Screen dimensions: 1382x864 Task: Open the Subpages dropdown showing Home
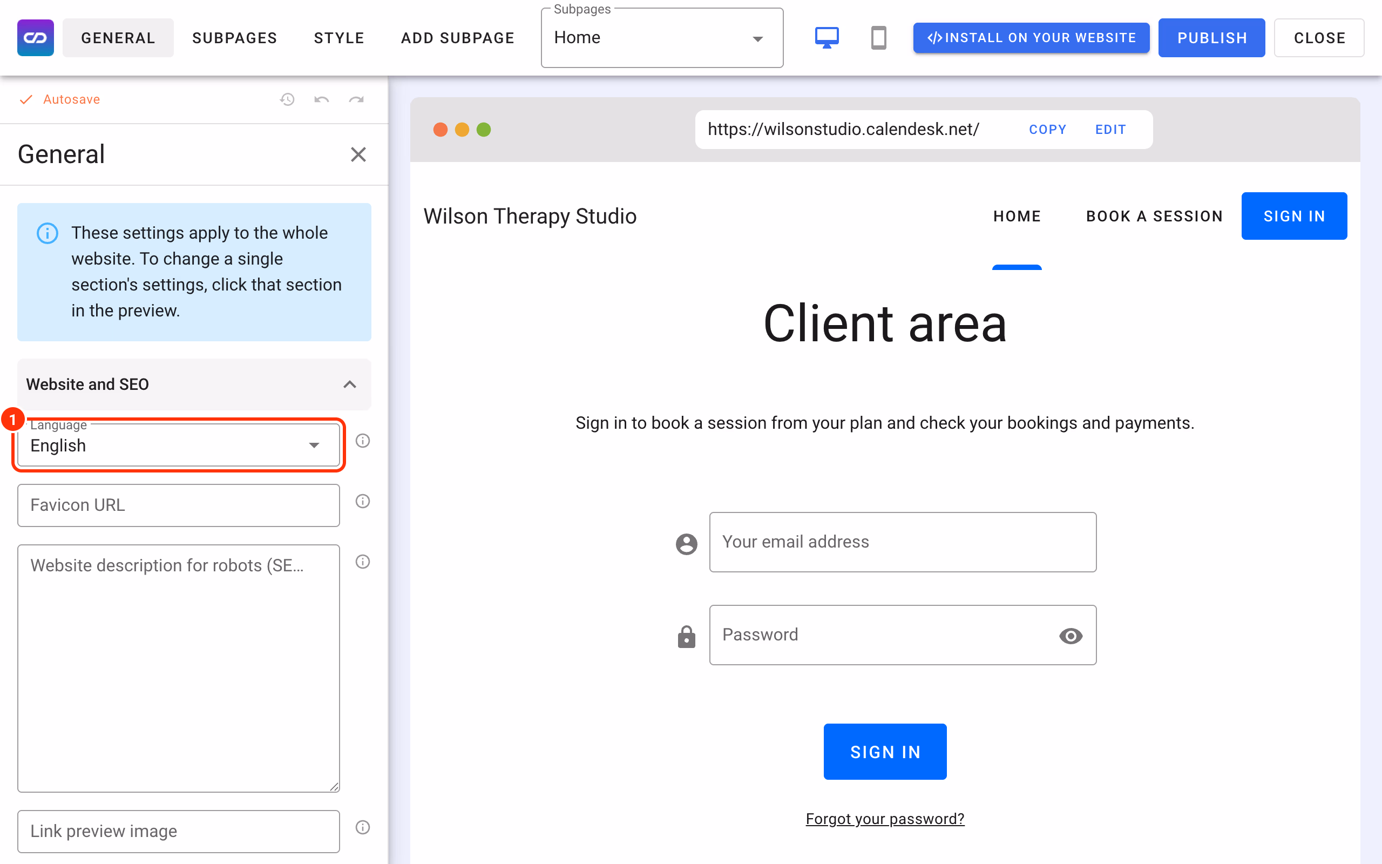click(662, 38)
